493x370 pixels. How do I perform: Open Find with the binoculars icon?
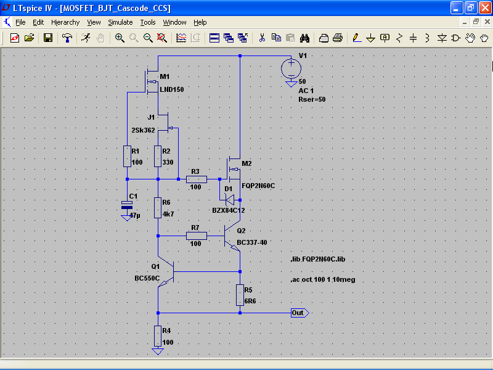[x=304, y=38]
